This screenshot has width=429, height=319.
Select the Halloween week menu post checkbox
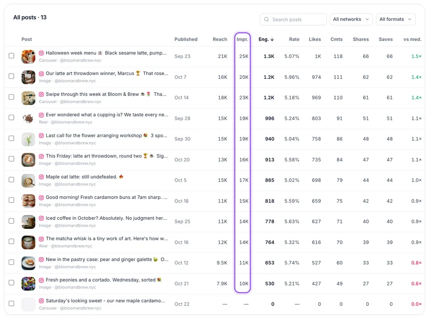point(11,56)
